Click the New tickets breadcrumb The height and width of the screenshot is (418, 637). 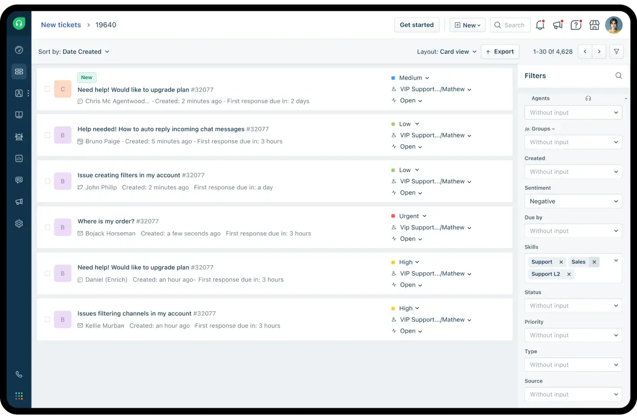(x=61, y=25)
